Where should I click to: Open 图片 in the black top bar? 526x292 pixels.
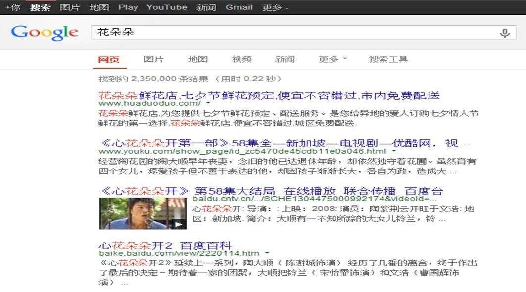click(x=69, y=7)
